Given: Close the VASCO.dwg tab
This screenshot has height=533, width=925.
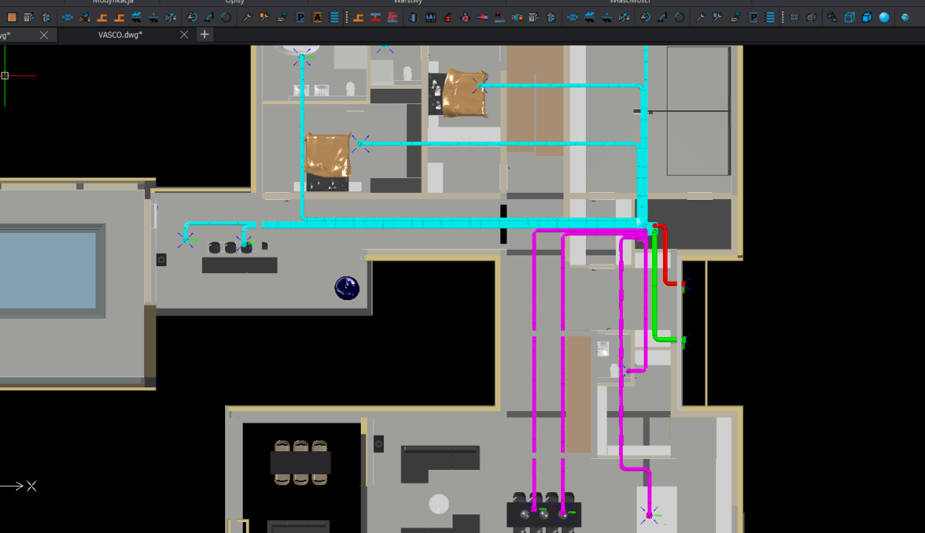Looking at the screenshot, I should [183, 35].
